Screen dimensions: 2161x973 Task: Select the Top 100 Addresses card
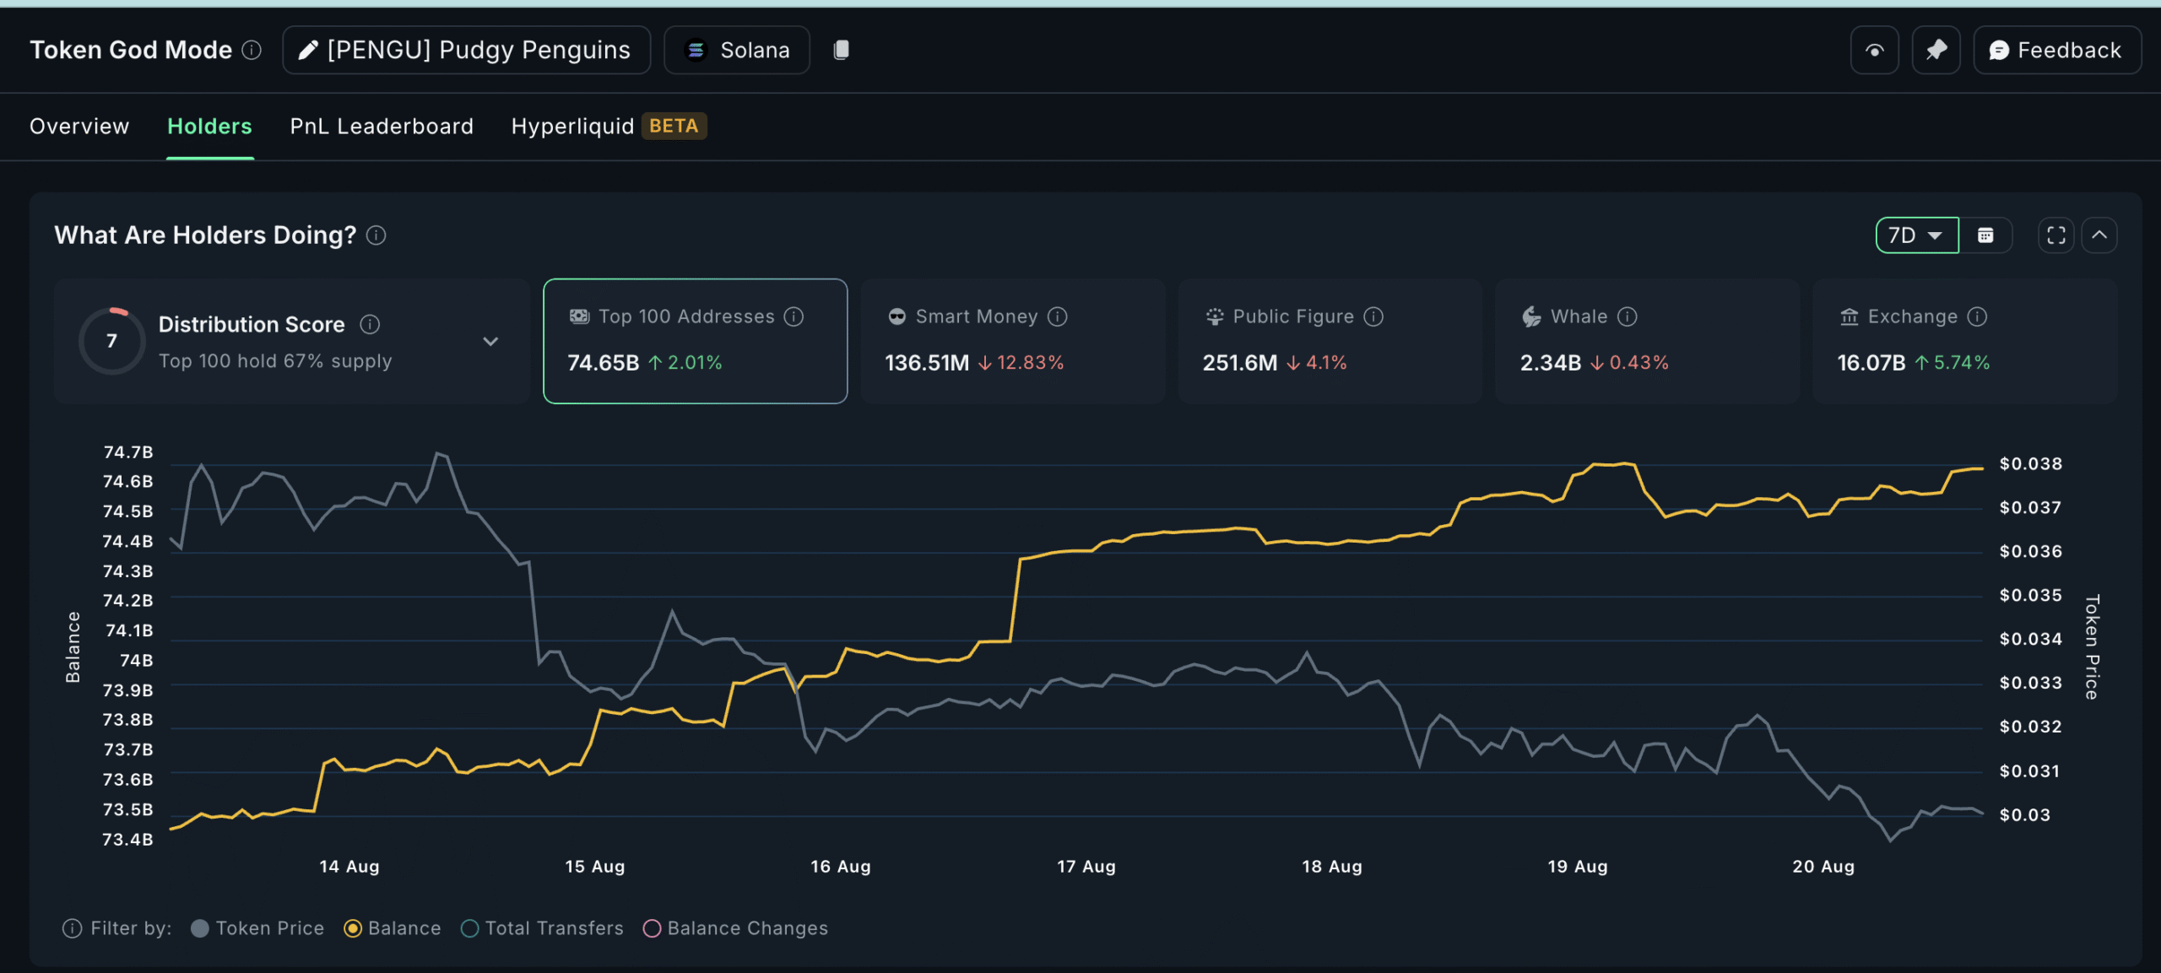(694, 341)
